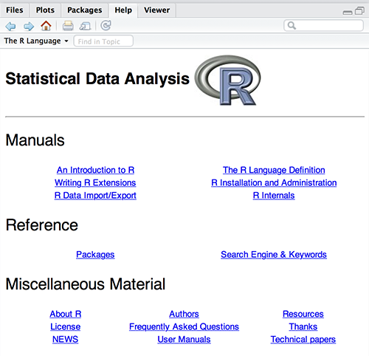Go forward with the right arrow icon
The image size is (369, 356).
29,26
